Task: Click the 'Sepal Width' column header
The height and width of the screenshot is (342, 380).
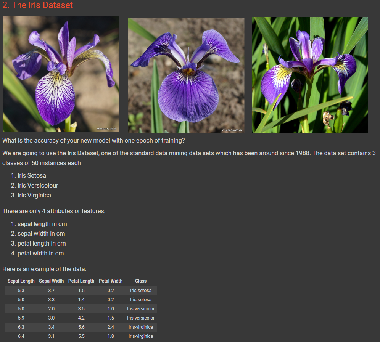Action: point(52,281)
